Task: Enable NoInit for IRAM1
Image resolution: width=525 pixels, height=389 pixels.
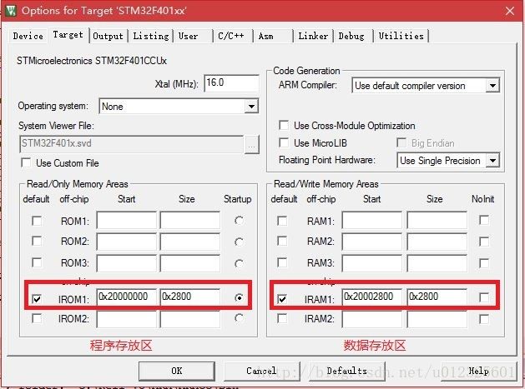Action: [484, 297]
